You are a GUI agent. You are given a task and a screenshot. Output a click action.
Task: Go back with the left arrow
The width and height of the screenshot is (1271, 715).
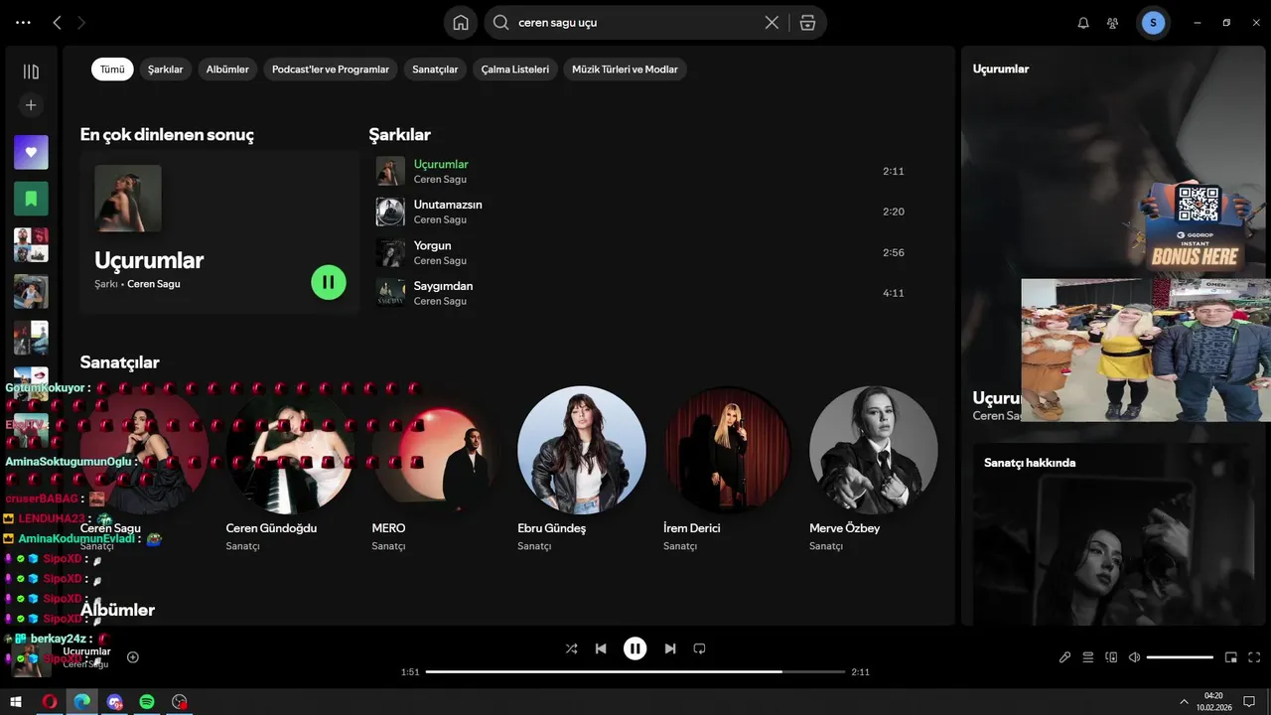[x=57, y=23]
